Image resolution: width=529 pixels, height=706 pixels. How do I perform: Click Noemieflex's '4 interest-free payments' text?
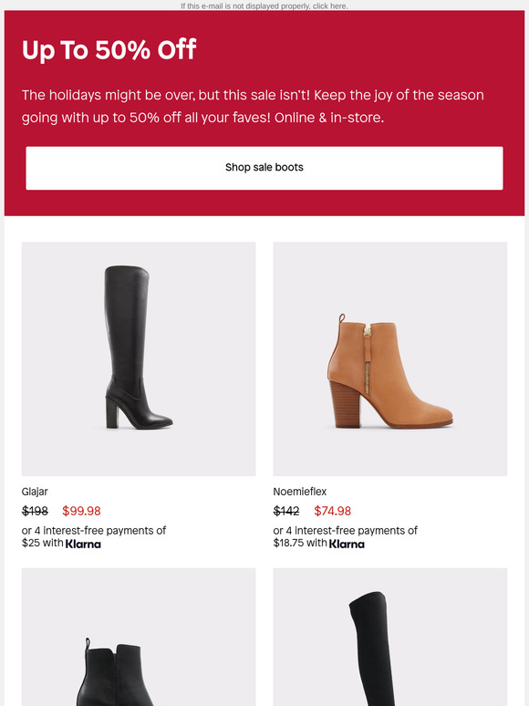coord(346,530)
